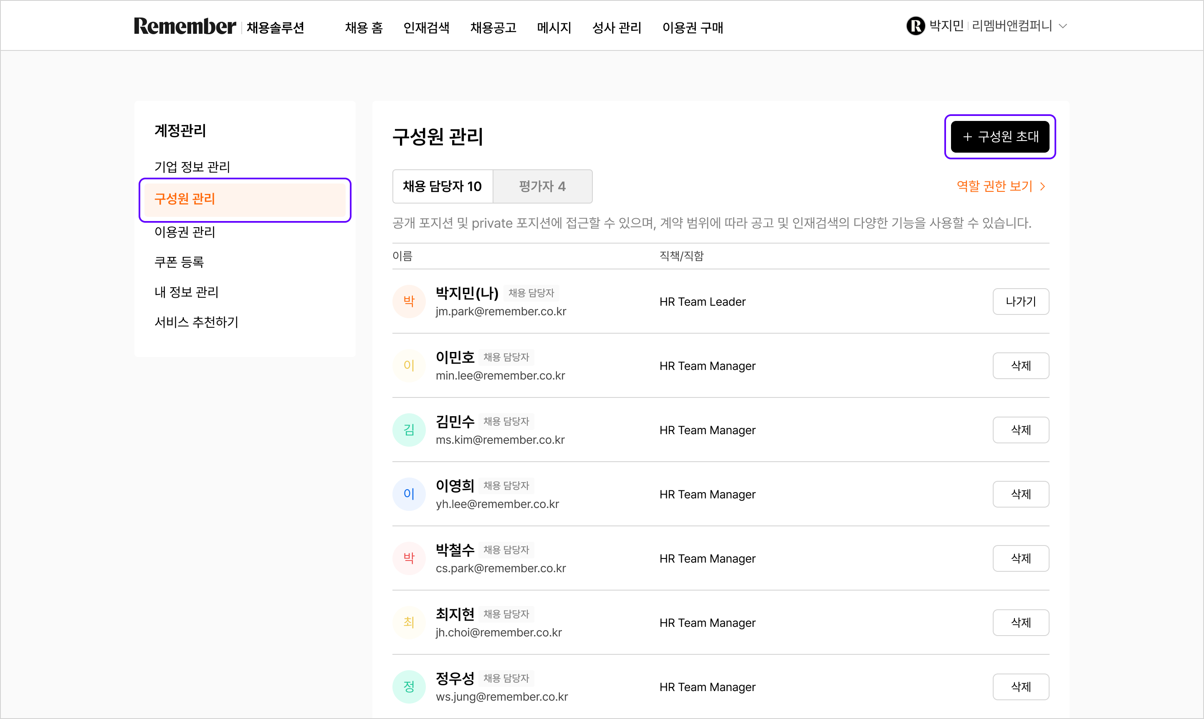This screenshot has width=1204, height=719.
Task: Click the round R profile icon
Action: coord(916,26)
